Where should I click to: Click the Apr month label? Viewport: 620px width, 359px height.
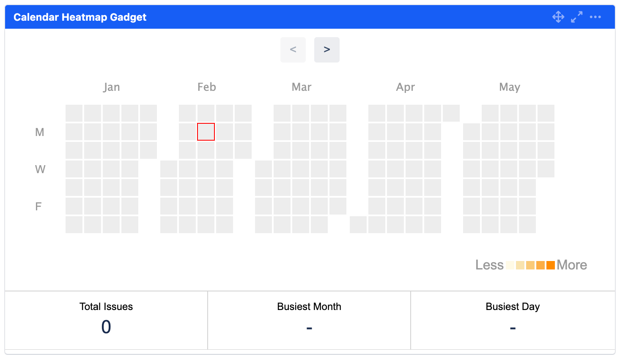(x=405, y=87)
